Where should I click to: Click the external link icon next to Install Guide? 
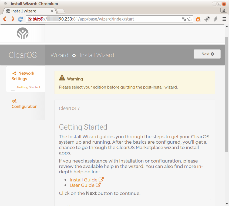point(101,180)
